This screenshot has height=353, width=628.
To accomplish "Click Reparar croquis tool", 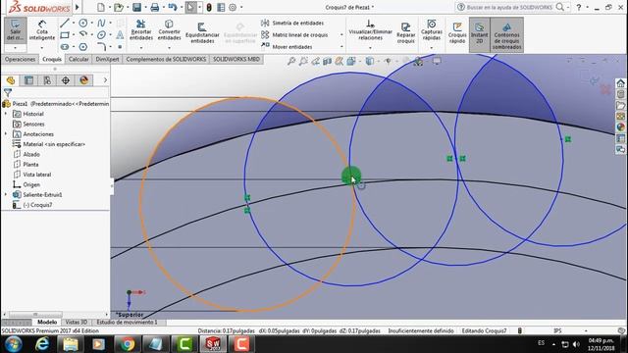I will click(405, 32).
